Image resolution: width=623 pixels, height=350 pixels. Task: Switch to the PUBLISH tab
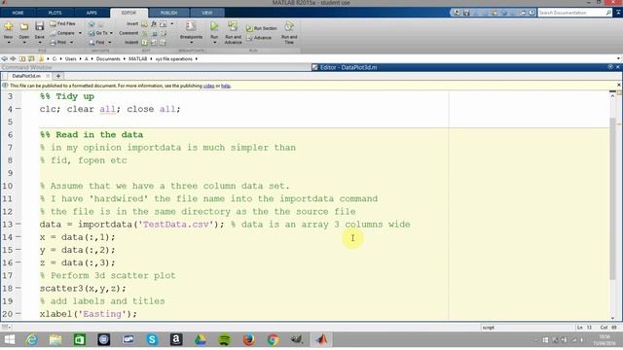[168, 13]
